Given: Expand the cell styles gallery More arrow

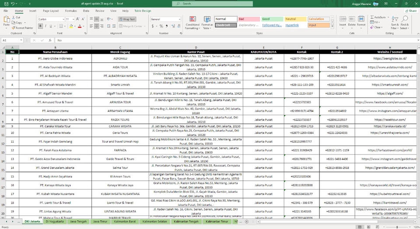Looking at the screenshot, I should 332,27.
